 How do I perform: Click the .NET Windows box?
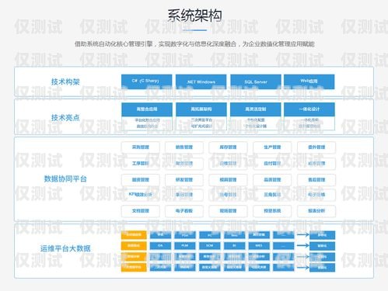[201, 81]
